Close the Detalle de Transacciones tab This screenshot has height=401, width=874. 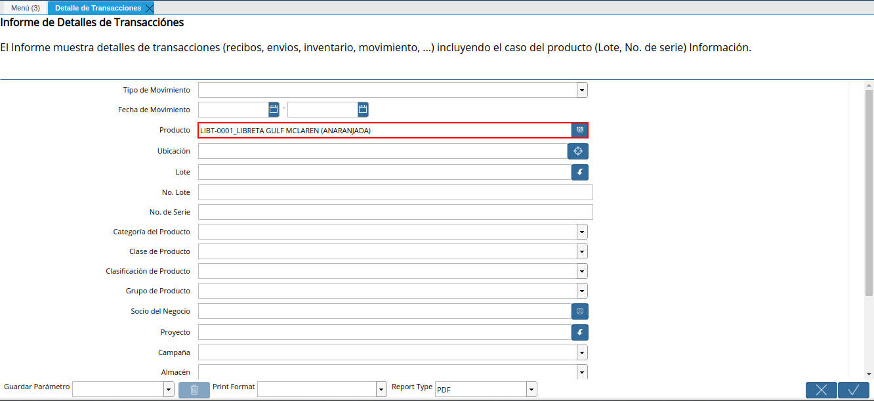(150, 8)
